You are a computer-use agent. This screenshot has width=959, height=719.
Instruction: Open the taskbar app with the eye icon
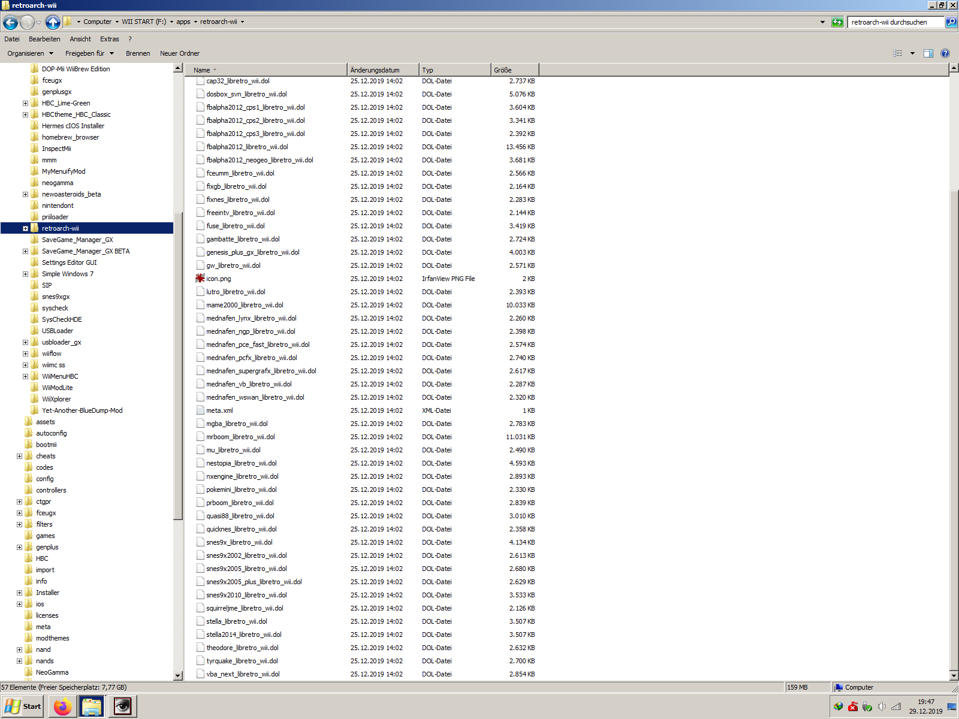pyautogui.click(x=122, y=706)
